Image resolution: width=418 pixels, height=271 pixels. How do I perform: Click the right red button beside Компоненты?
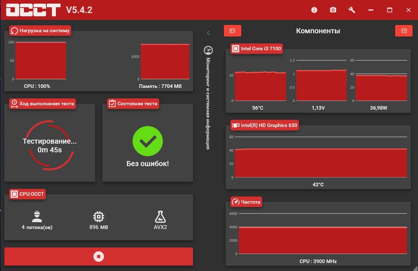(403, 31)
